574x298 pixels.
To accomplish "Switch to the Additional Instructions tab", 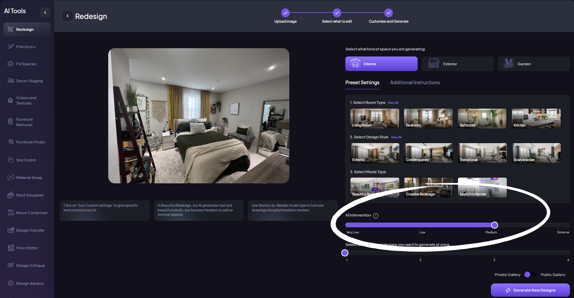I will [x=415, y=83].
